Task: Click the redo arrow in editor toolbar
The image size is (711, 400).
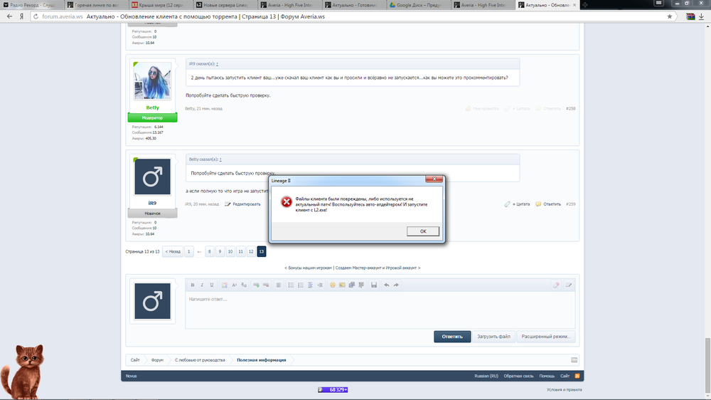Action: pos(396,285)
